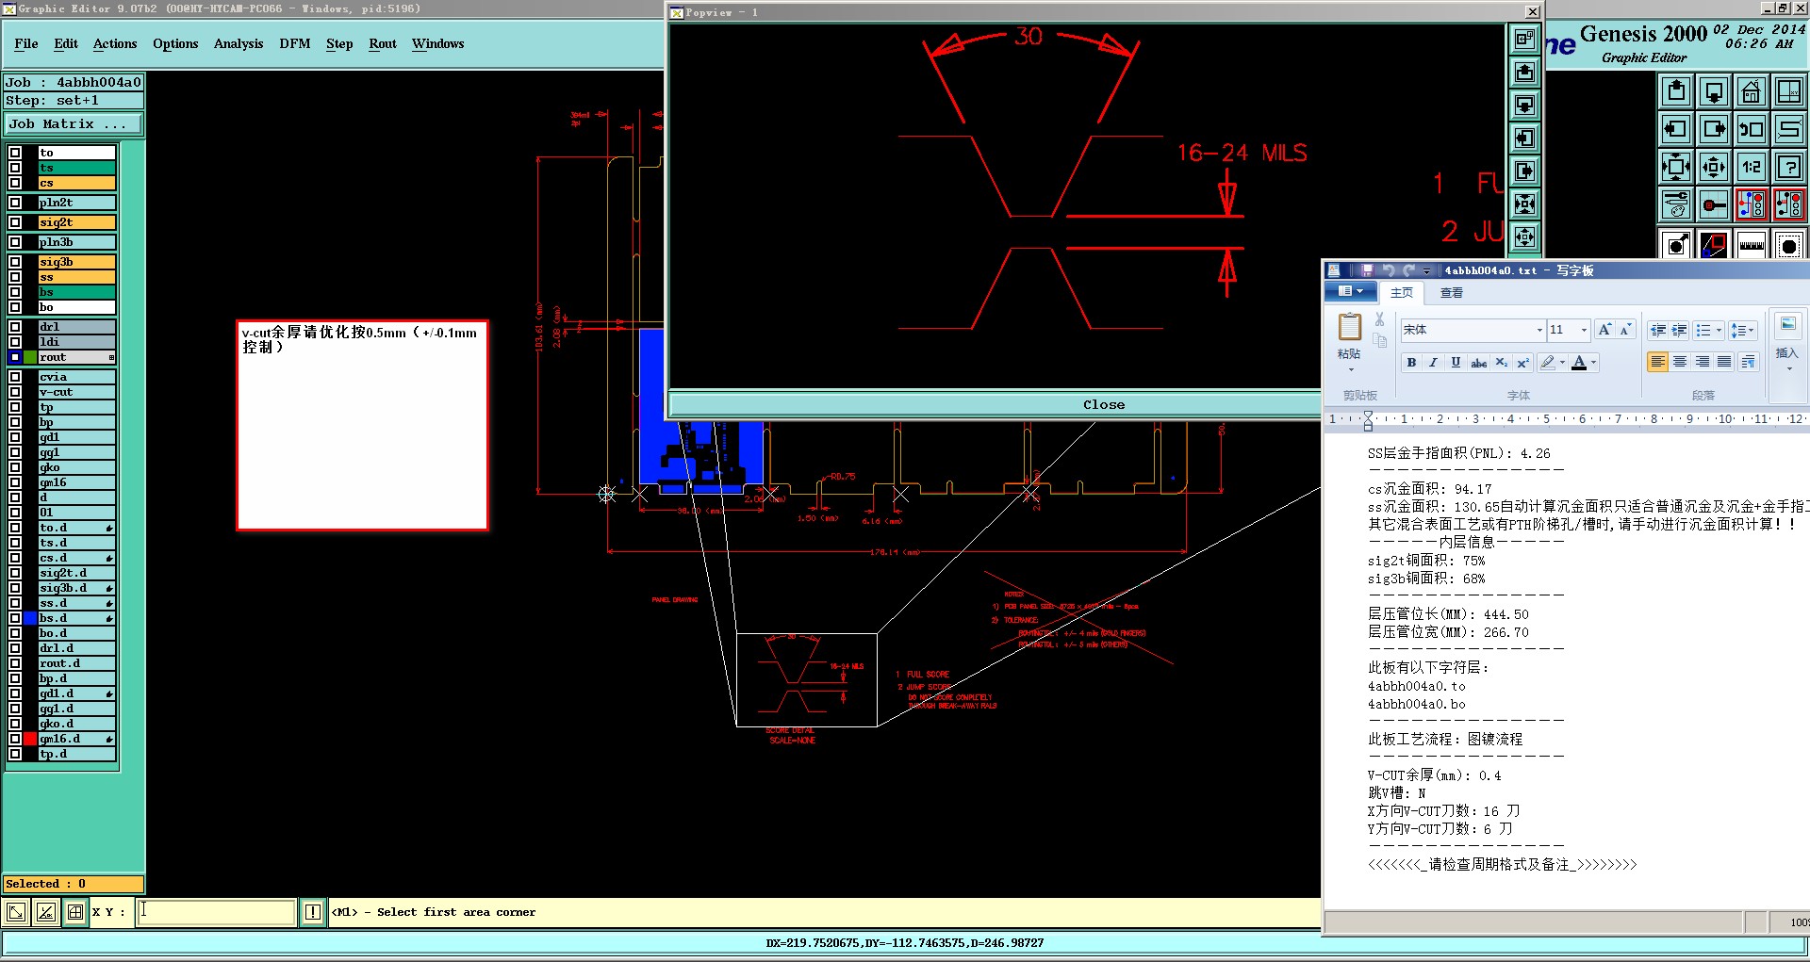Switch to the 查看 tab in WordPad
The height and width of the screenshot is (962, 1810).
(1451, 292)
